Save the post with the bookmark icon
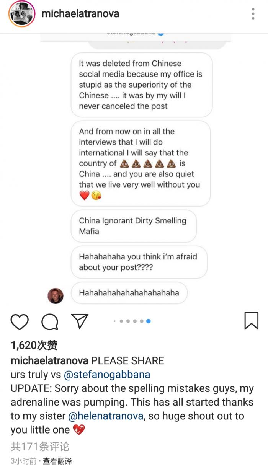The height and width of the screenshot is (468, 268). tap(251, 321)
